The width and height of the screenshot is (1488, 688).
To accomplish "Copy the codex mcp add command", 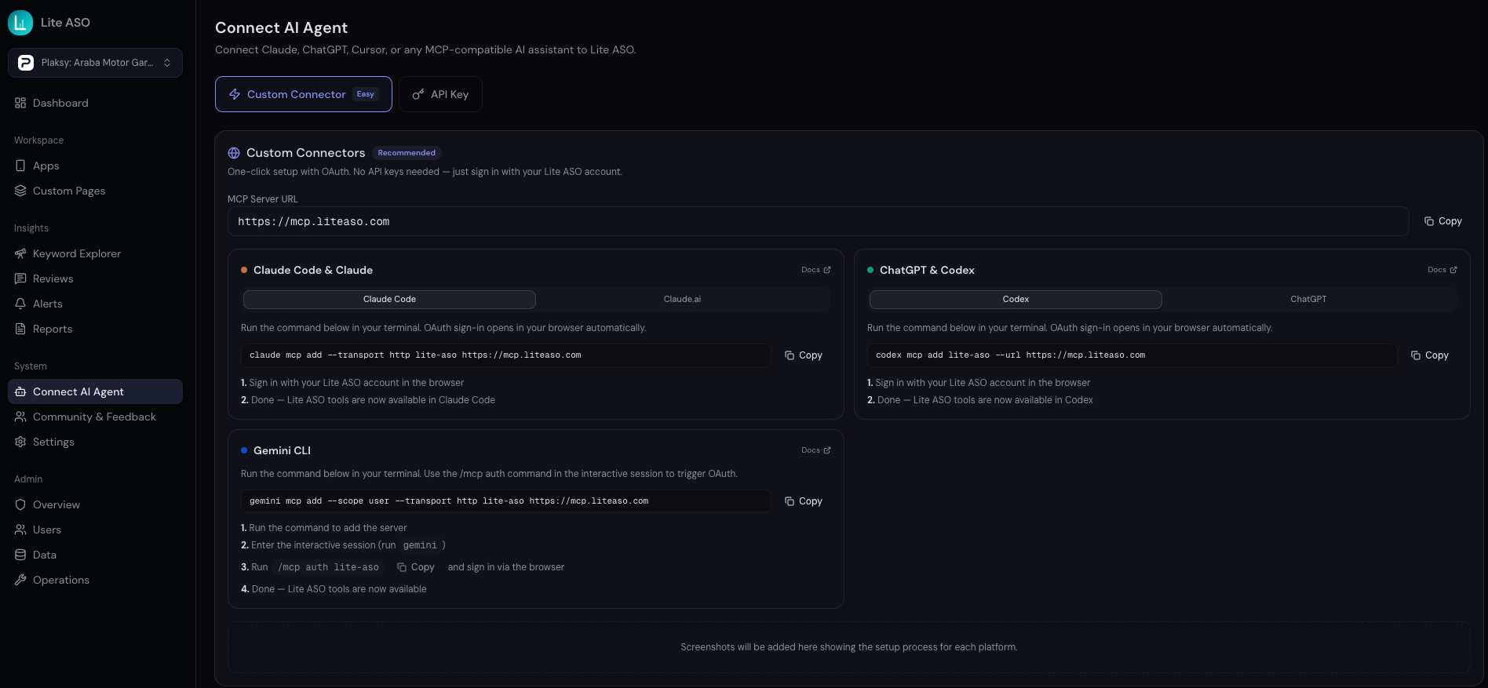I will (1429, 355).
